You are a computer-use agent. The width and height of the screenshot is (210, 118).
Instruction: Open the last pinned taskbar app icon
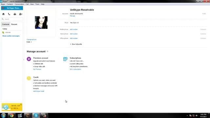[x=44, y=115]
